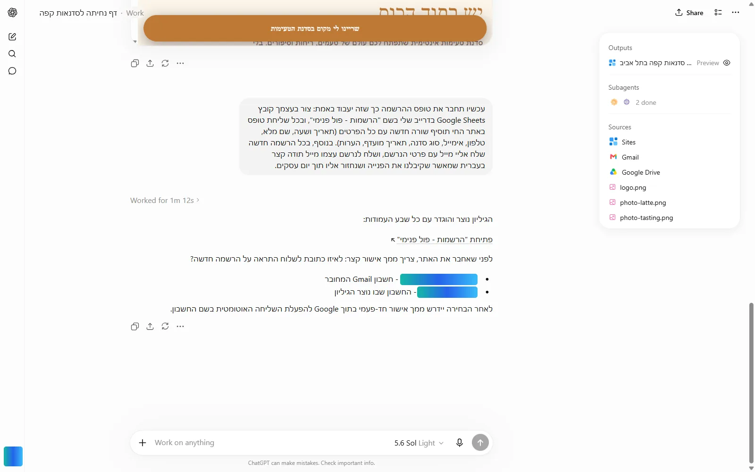Start a new chat with compose icon
The width and height of the screenshot is (755, 472).
(x=12, y=37)
